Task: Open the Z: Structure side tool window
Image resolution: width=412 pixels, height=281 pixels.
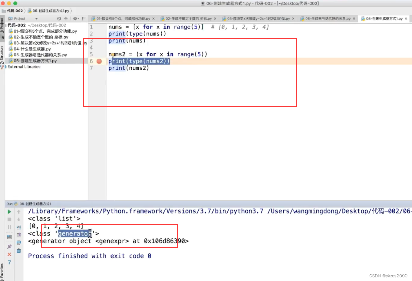Action: tap(2, 55)
